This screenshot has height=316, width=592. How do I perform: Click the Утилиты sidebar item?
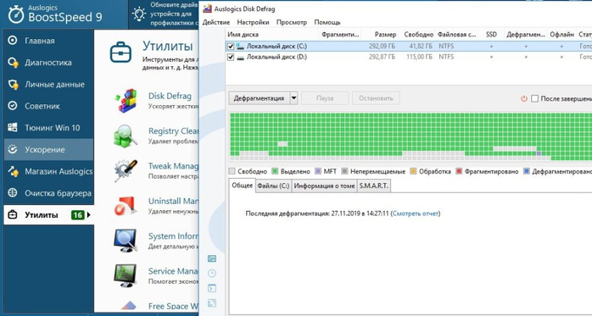click(x=48, y=215)
